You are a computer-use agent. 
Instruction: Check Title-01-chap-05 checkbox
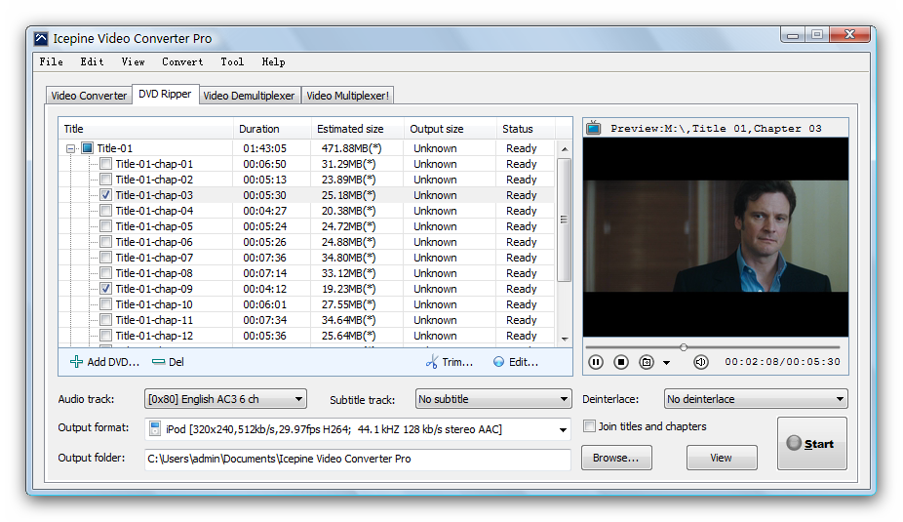pyautogui.click(x=106, y=225)
